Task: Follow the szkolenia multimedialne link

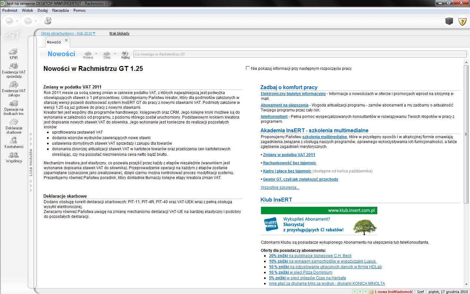Action: pos(324,137)
